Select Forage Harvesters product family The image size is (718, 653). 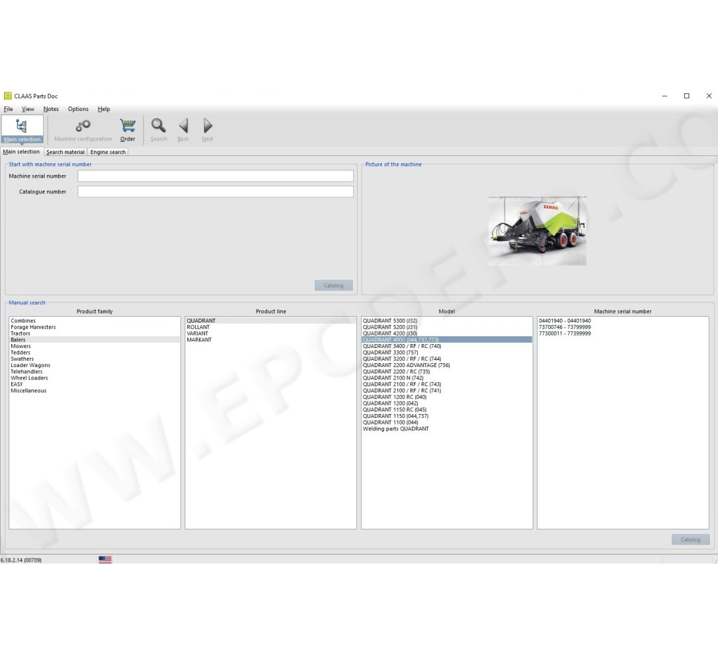[x=95, y=327]
